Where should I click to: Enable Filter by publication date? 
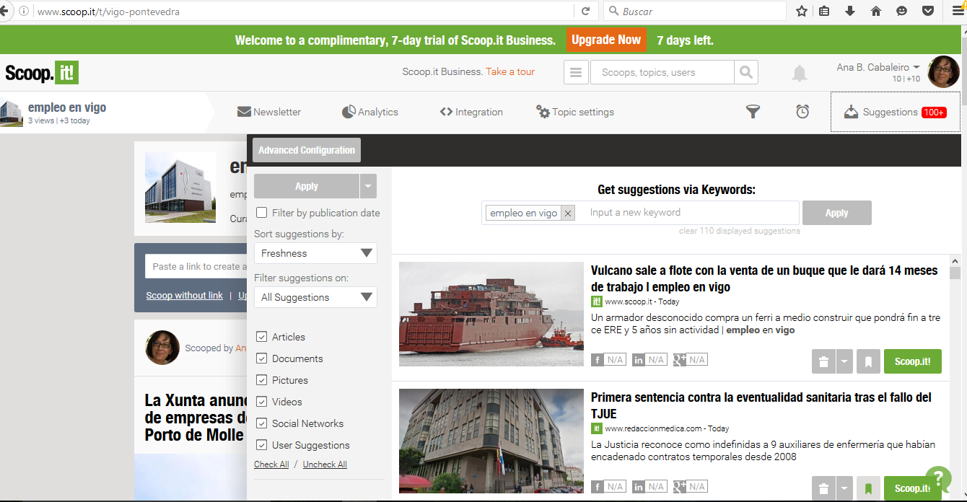262,213
